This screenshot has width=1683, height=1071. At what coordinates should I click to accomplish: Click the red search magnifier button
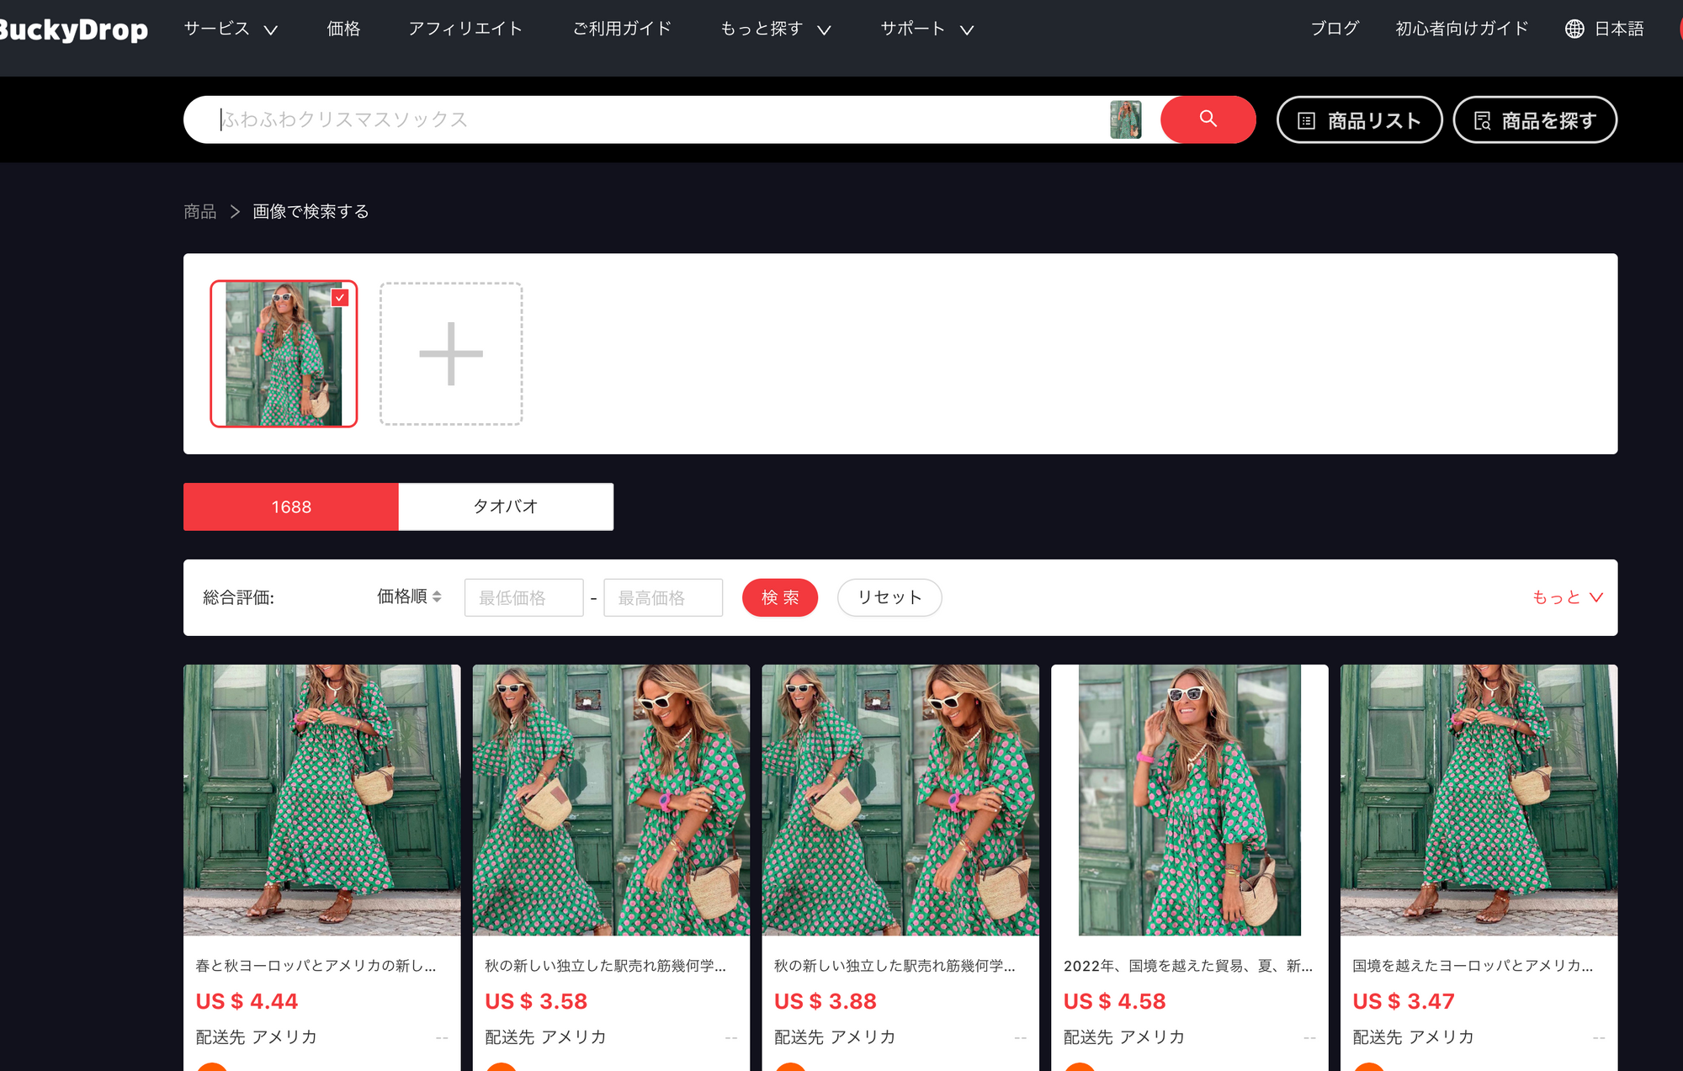[1208, 119]
